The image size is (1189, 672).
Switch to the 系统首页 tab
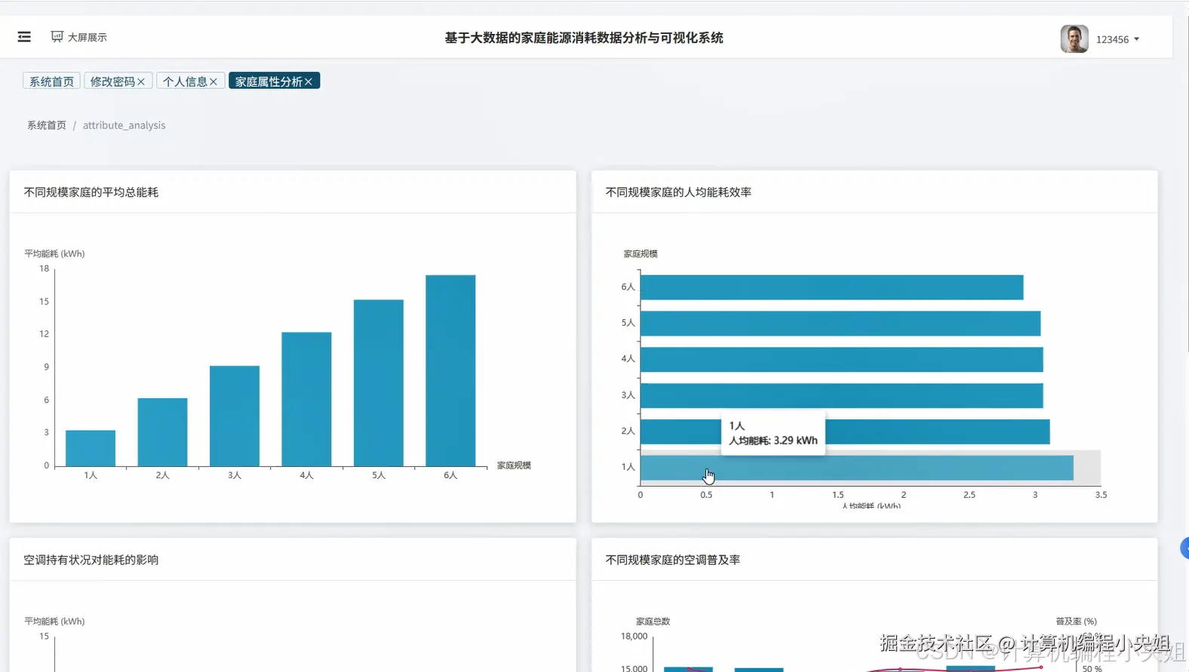pyautogui.click(x=51, y=81)
